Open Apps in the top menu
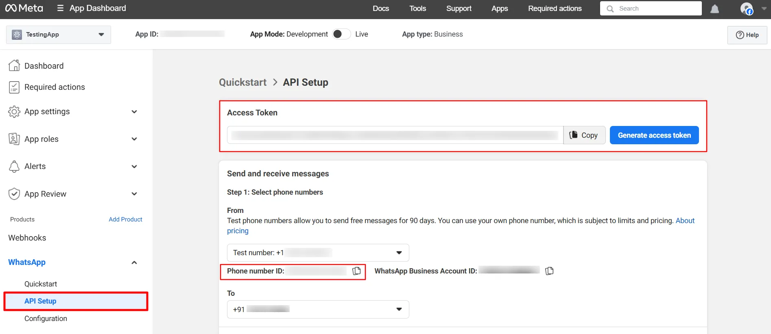Image resolution: width=771 pixels, height=334 pixels. pos(500,9)
